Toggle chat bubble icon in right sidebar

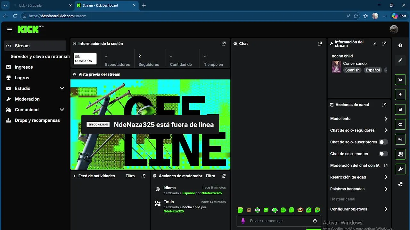tap(400, 124)
